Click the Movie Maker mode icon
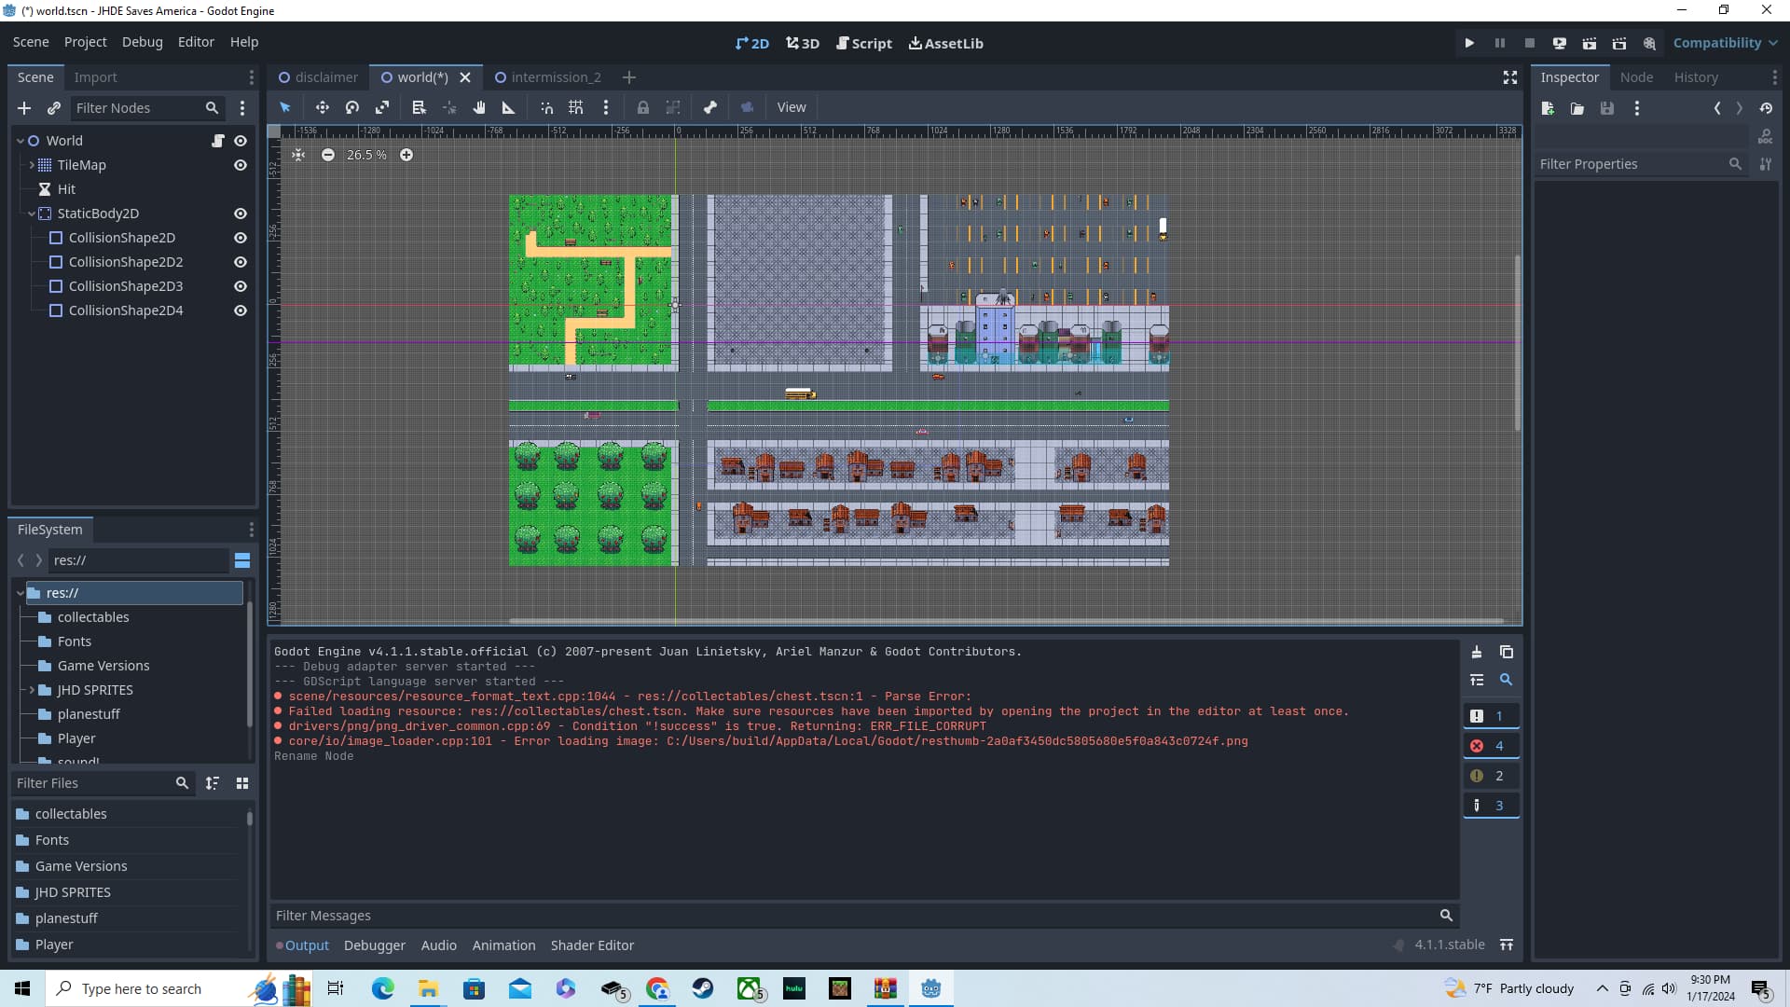1790x1007 pixels. pyautogui.click(x=1648, y=43)
